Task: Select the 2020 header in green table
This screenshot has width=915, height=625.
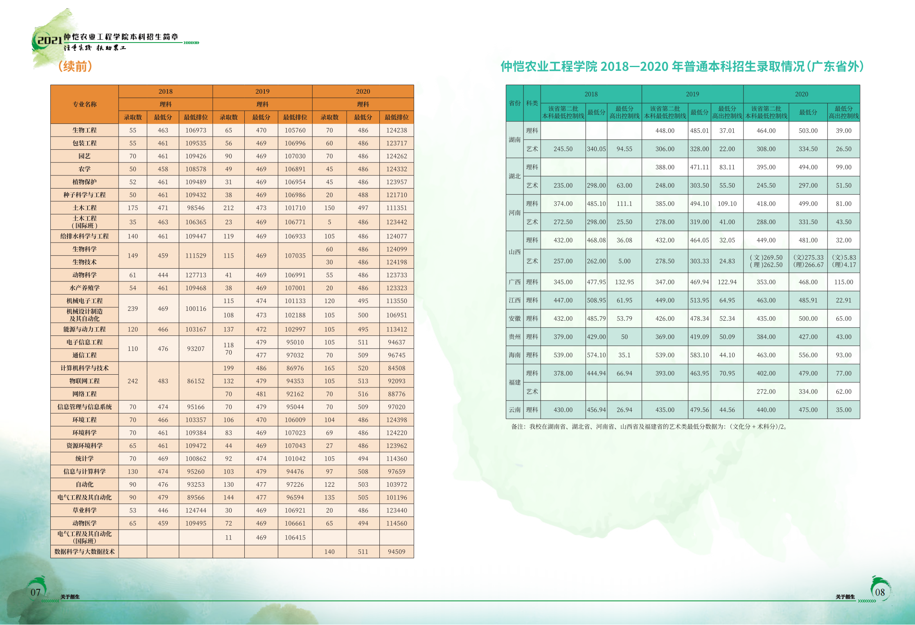Action: click(x=801, y=94)
